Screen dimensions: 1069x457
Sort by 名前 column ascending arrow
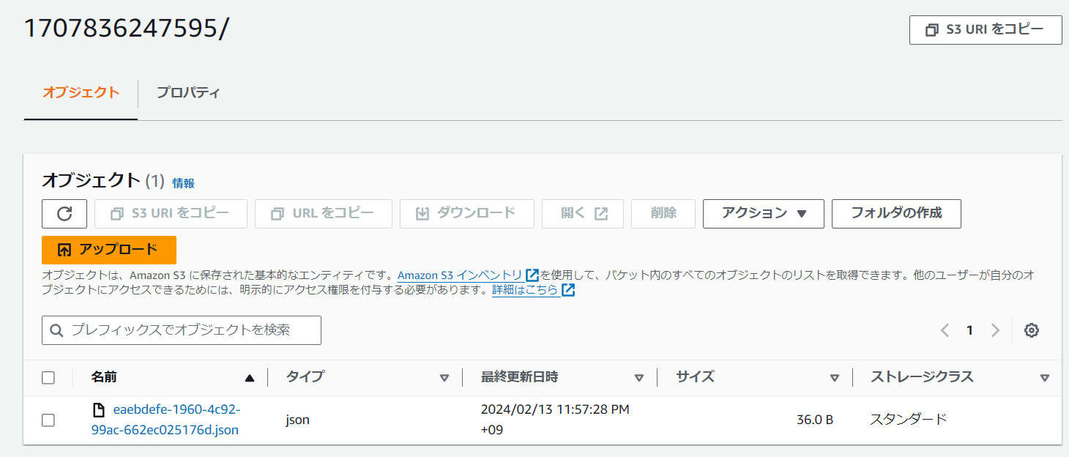point(250,378)
